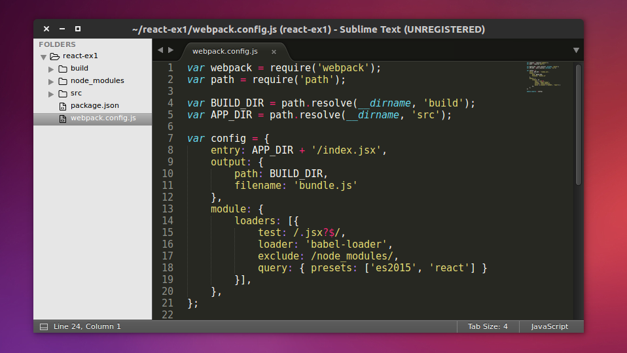This screenshot has width=627, height=353.
Task: Select src folder label
Action: coord(76,93)
